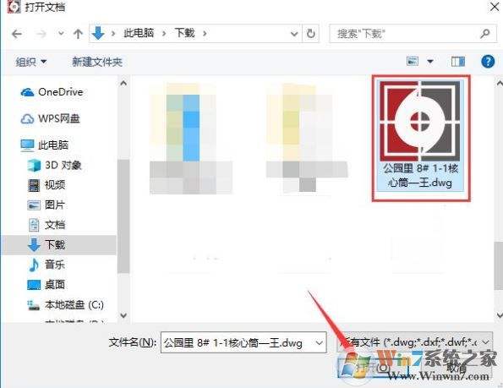Toggle the preview pane
This screenshot has height=388, width=503.
click(457, 61)
